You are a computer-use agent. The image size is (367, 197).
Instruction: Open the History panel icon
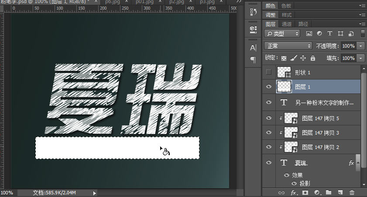(x=253, y=12)
